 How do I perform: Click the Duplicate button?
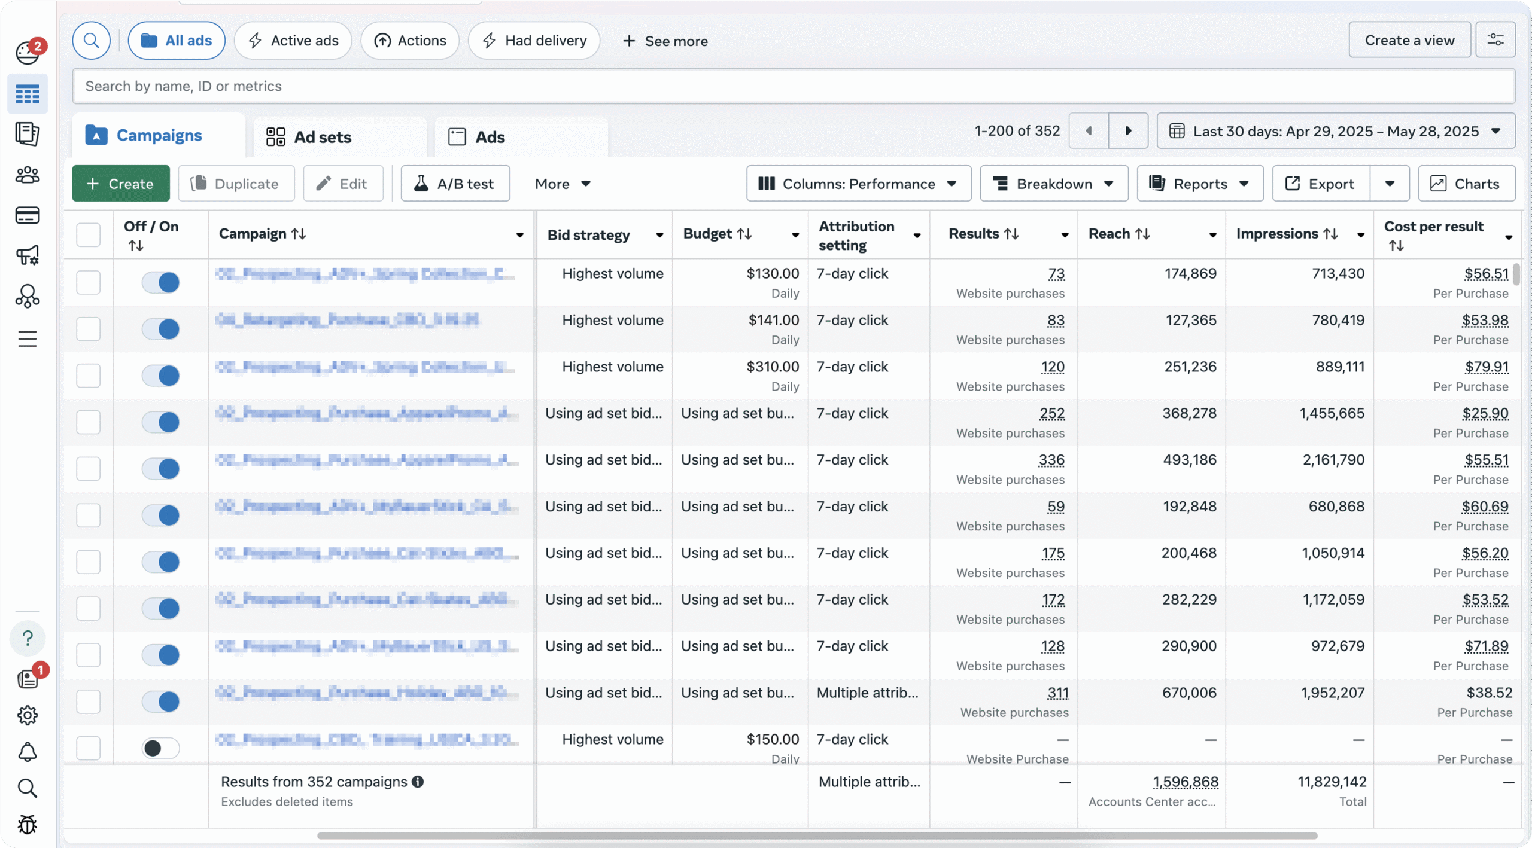coord(236,184)
